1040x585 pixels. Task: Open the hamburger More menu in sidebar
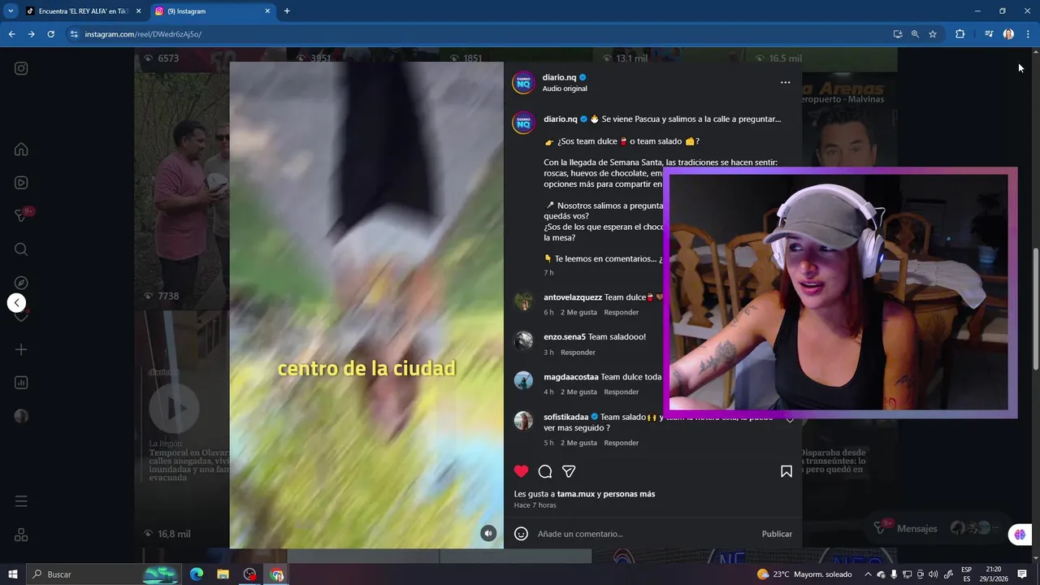pos(21,501)
